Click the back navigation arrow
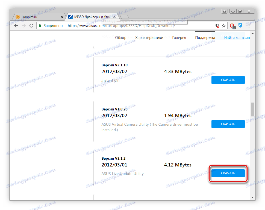265x210 pixels. click(16, 26)
